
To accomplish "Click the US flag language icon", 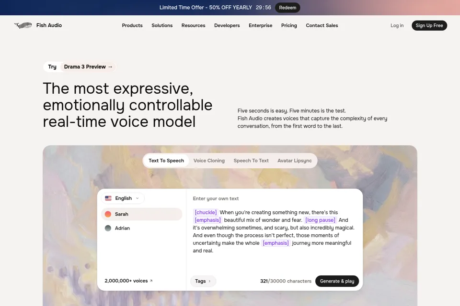I will [x=108, y=198].
